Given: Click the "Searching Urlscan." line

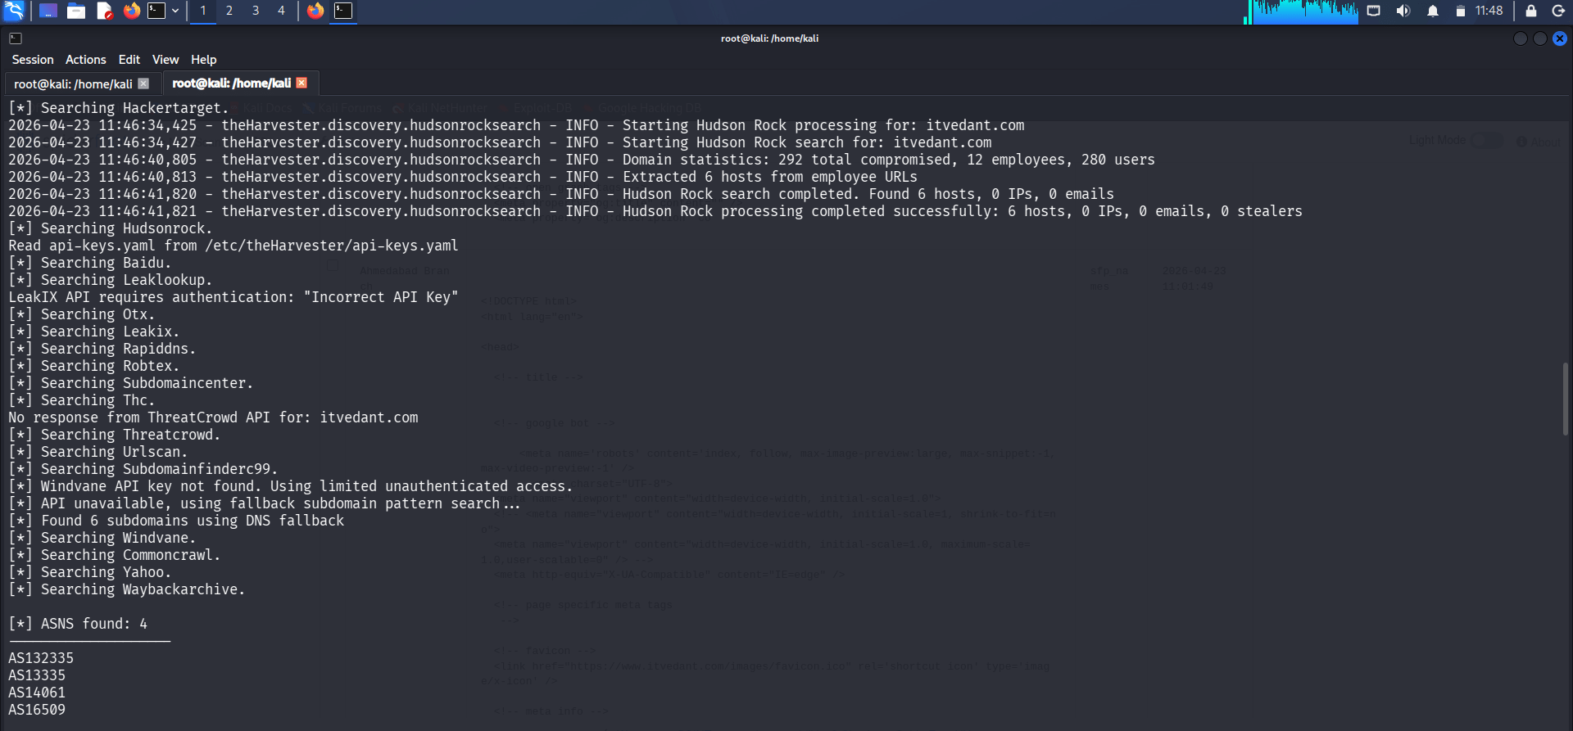Looking at the screenshot, I should click(98, 452).
